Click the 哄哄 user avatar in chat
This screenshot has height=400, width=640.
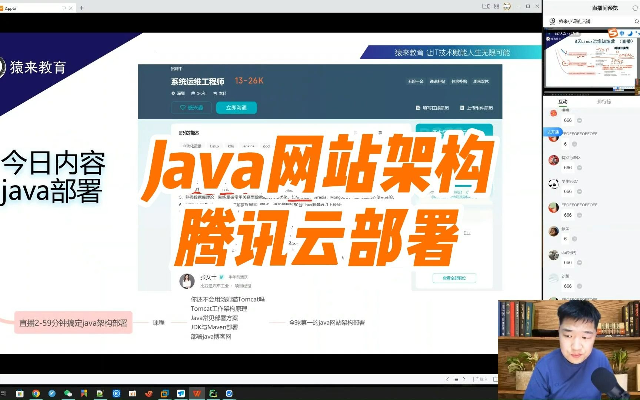coord(553,113)
